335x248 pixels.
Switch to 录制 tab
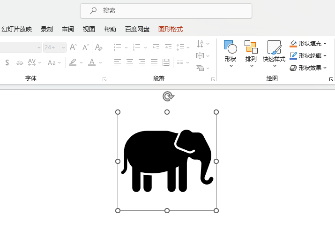46,29
